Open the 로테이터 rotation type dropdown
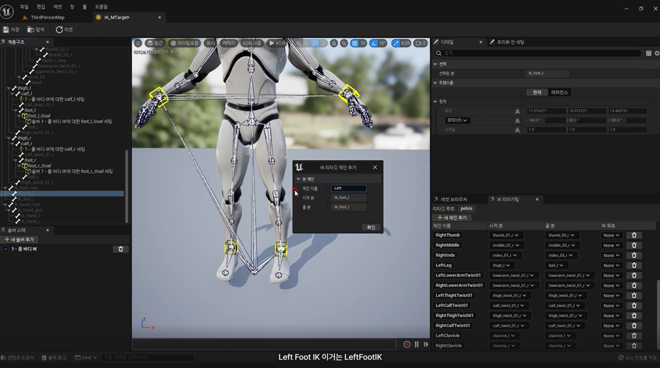The image size is (660, 368). (457, 120)
